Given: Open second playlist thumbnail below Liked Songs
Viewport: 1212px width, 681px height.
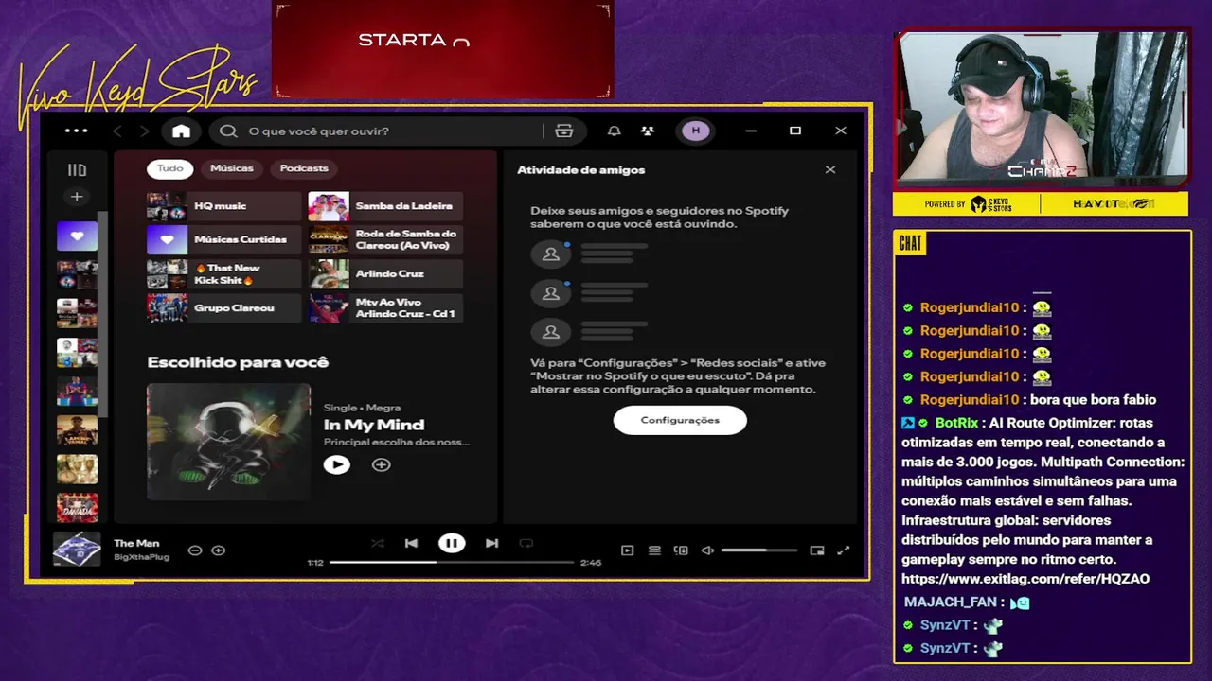Looking at the screenshot, I should 77,313.
